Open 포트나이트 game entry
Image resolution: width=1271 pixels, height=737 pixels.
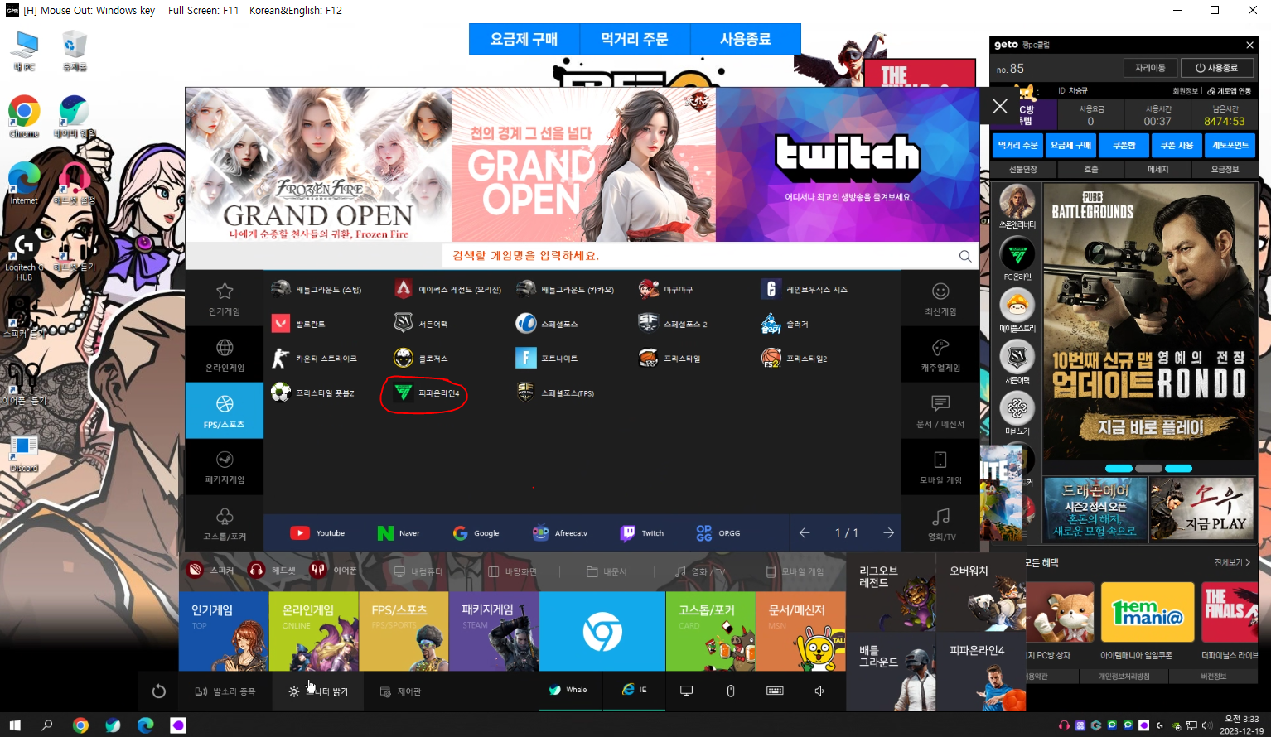coord(547,358)
